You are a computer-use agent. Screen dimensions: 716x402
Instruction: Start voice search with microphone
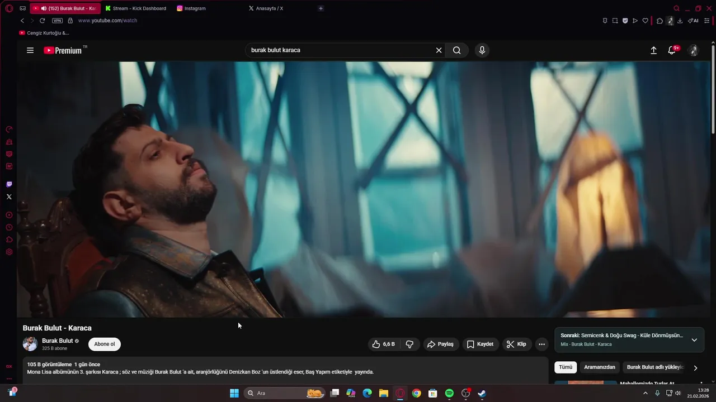pyautogui.click(x=482, y=50)
